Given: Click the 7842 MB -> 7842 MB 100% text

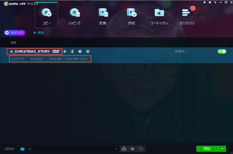Looking at the screenshot, I should click(68, 59).
